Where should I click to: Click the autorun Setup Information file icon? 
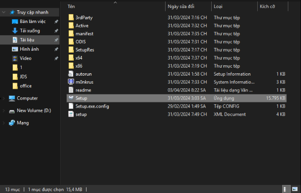[x=71, y=74]
